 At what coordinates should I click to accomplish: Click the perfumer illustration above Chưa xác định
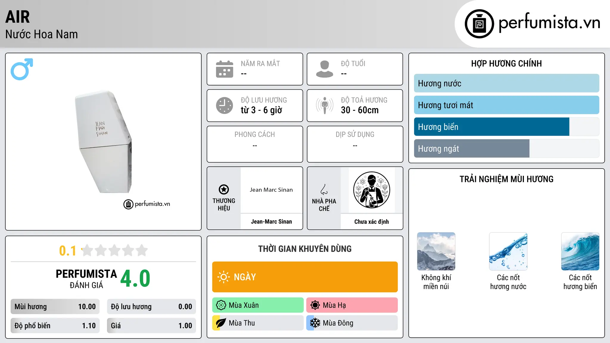371,190
